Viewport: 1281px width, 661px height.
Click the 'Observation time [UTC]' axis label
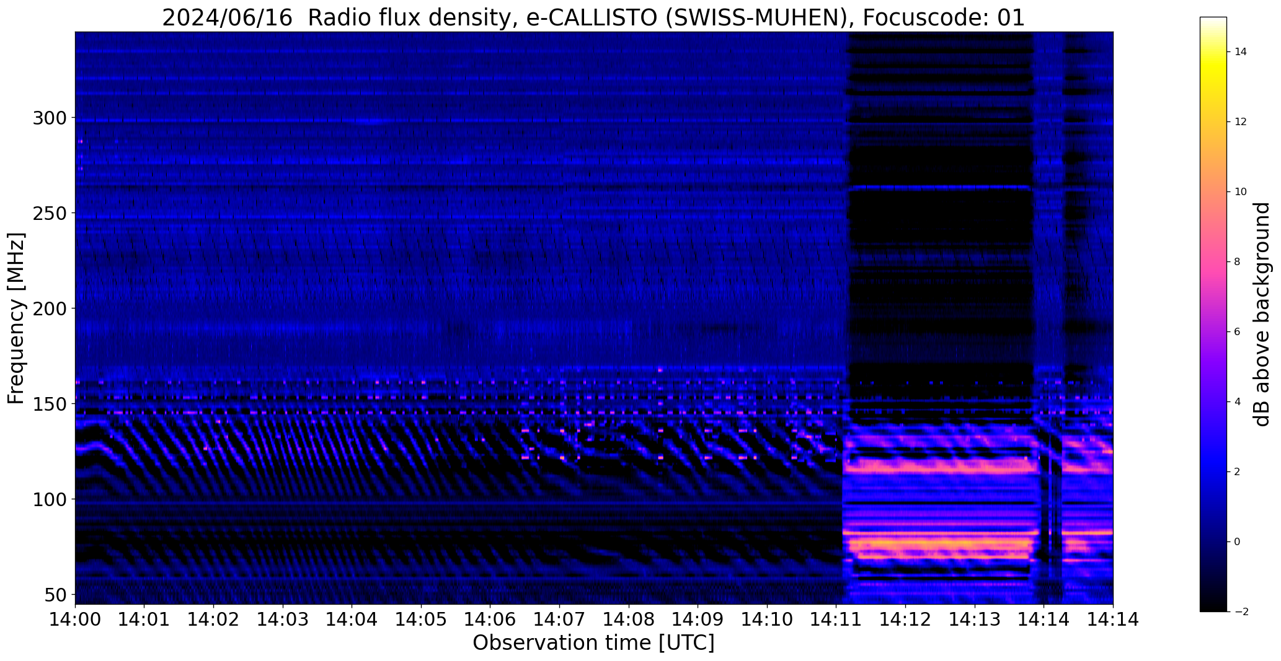pyautogui.click(x=593, y=642)
